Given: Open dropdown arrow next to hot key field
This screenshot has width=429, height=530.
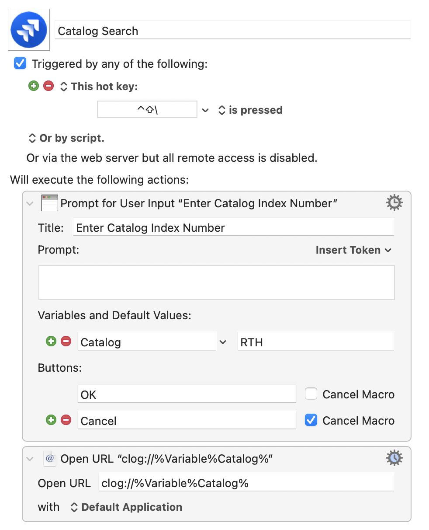Looking at the screenshot, I should (x=205, y=110).
